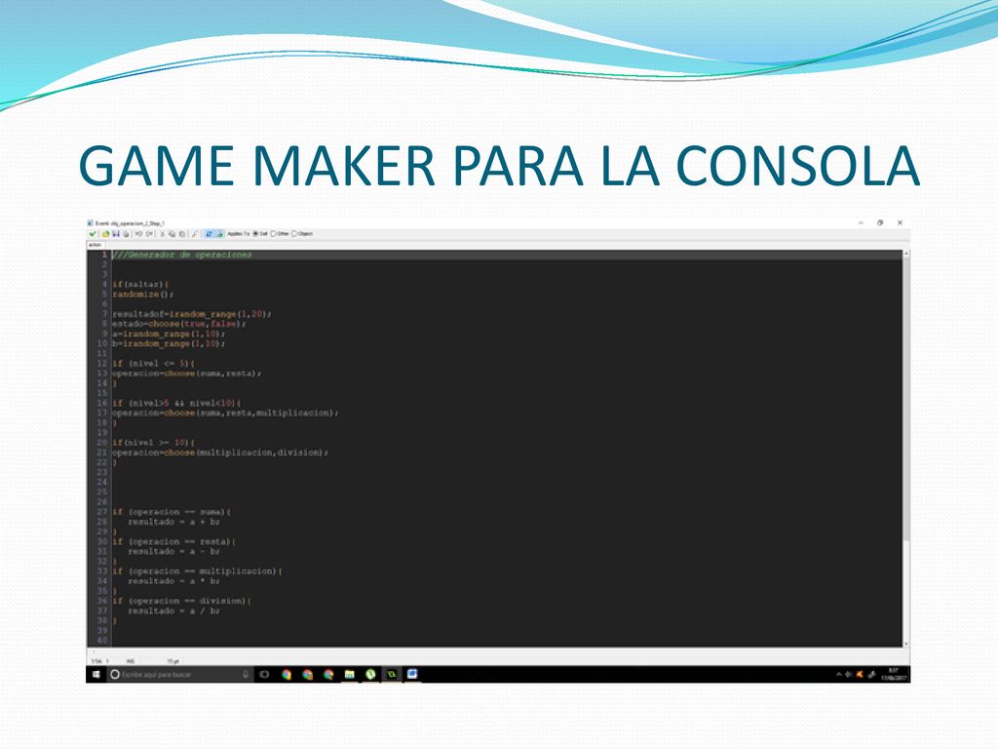The height and width of the screenshot is (749, 998).
Task: Click the taskbar search box
Action: click(x=180, y=675)
